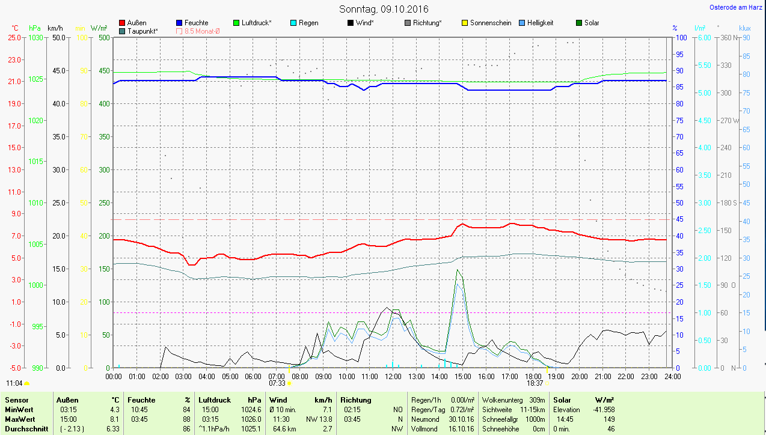Image resolution: width=766 pixels, height=435 pixels.
Task: Toggle the dark green Solar legend square
Action: (x=579, y=23)
